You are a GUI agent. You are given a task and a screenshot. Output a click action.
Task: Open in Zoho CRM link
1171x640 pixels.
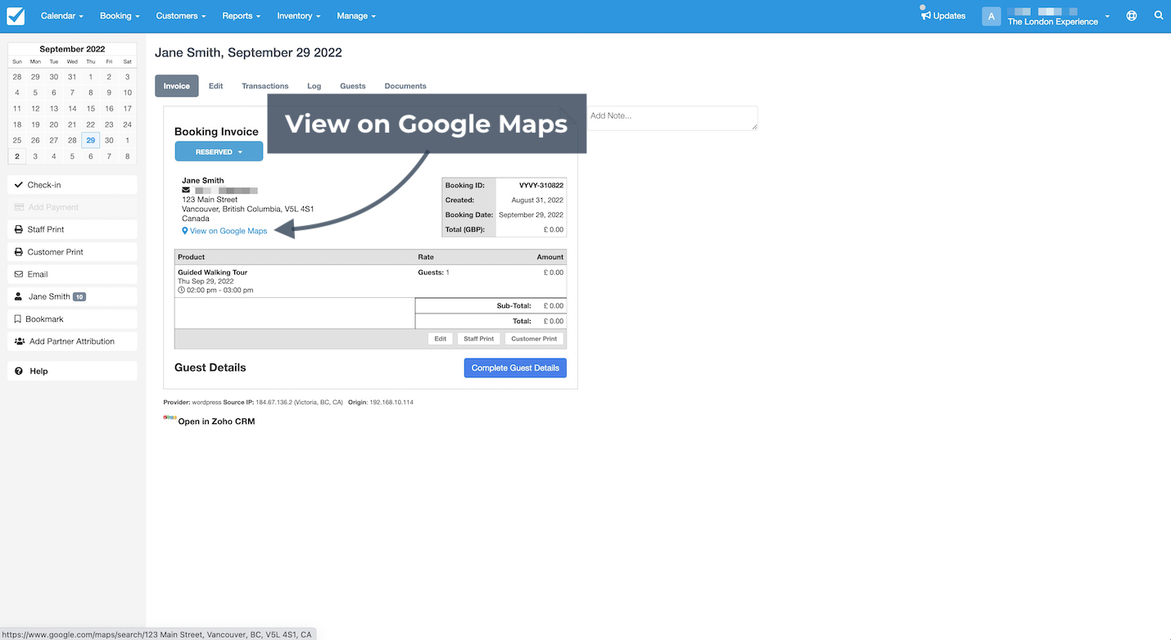[x=216, y=421]
